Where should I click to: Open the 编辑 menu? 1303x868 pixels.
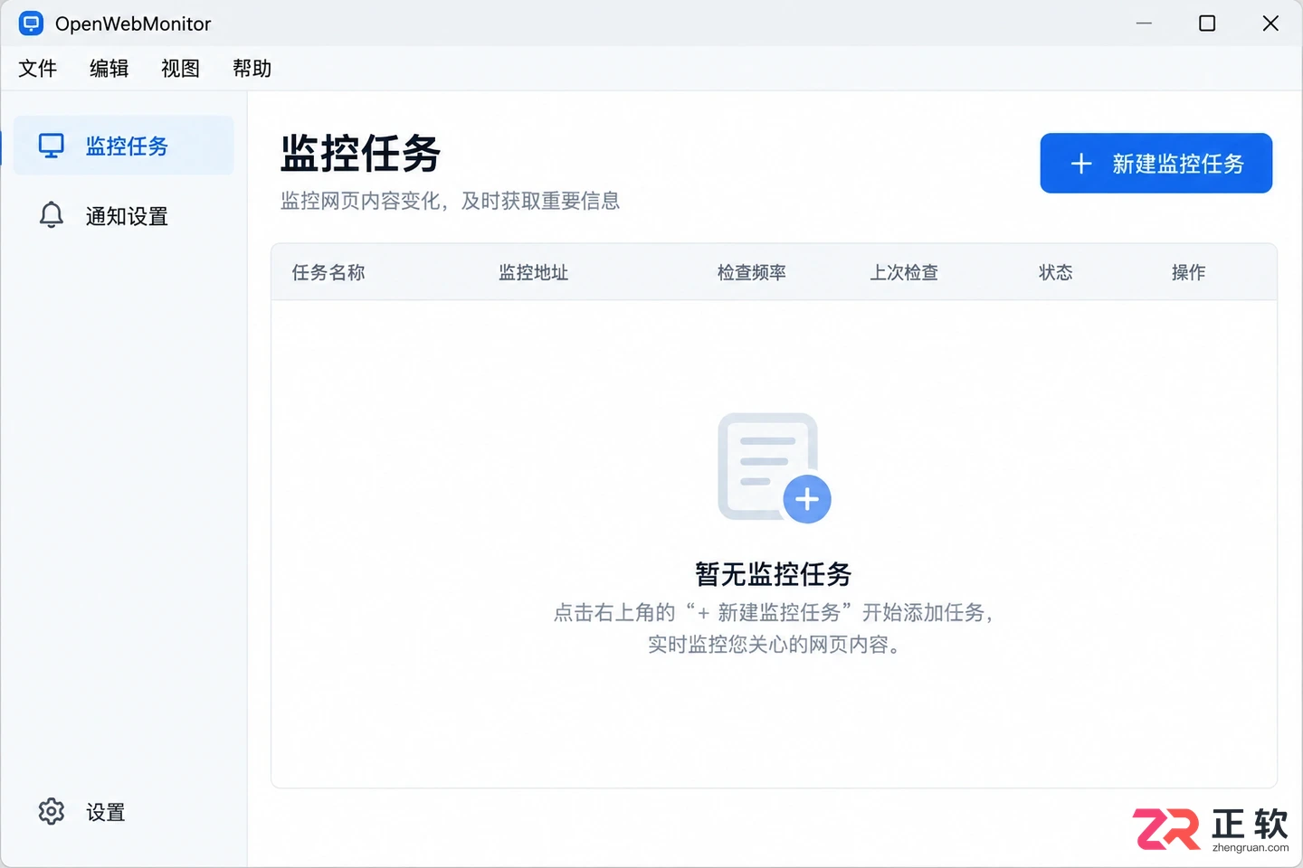(109, 69)
